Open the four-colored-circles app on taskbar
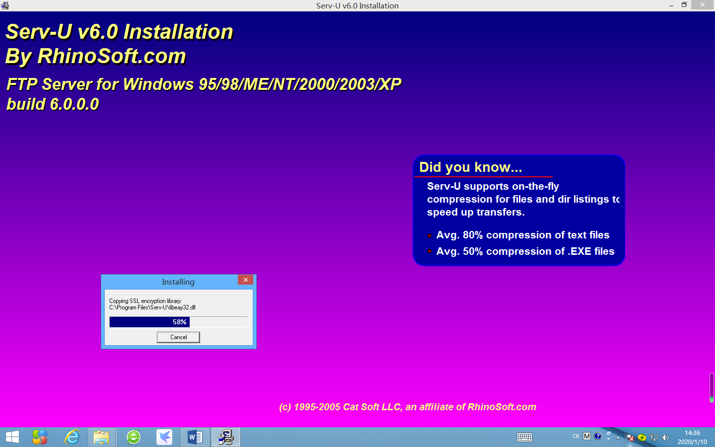This screenshot has width=715, height=447. 40,437
